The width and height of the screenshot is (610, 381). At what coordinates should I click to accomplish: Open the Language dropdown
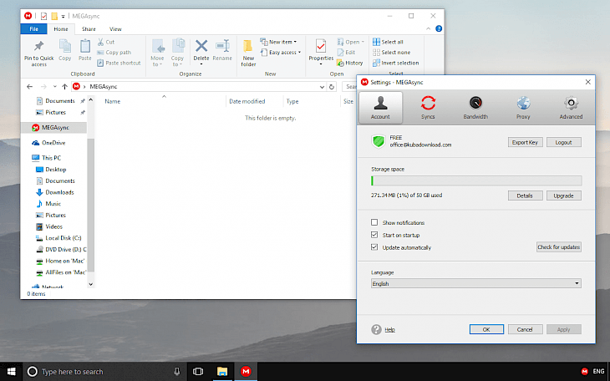[x=475, y=283]
